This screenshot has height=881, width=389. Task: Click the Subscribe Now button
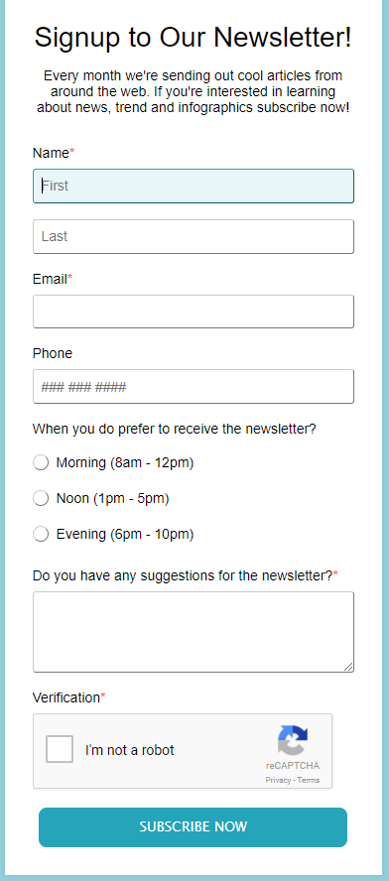[x=193, y=827]
